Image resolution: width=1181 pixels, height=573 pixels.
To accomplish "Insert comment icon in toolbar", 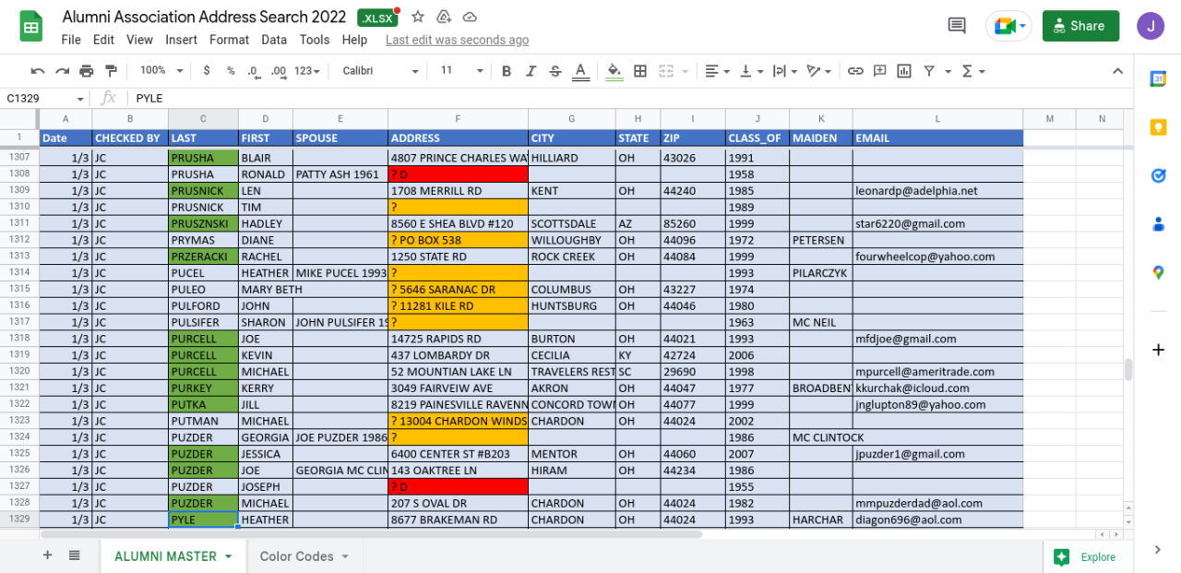I will (x=880, y=71).
